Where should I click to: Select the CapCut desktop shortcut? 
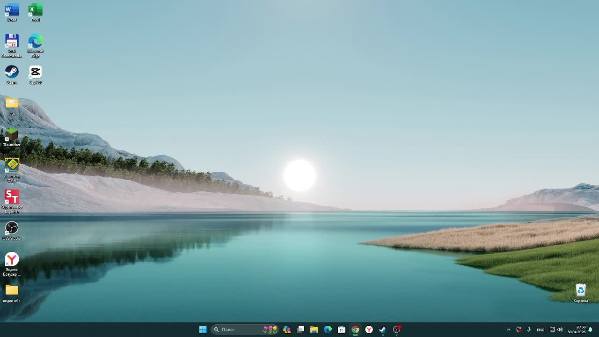pyautogui.click(x=35, y=75)
